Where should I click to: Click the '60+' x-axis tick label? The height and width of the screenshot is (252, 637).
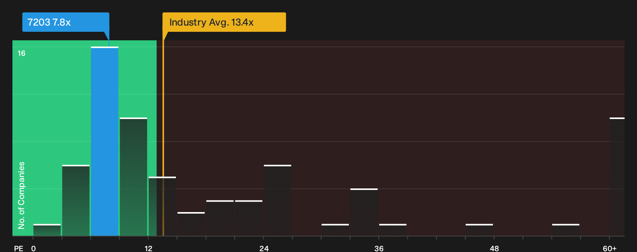coord(610,249)
